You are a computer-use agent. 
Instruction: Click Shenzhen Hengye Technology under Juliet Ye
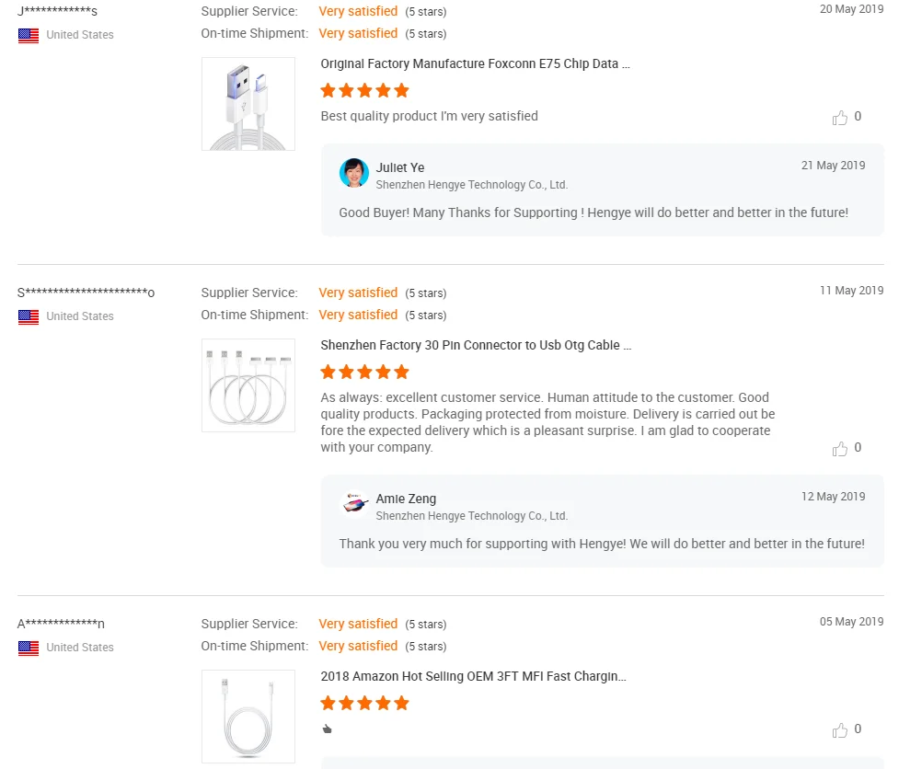[x=471, y=185]
